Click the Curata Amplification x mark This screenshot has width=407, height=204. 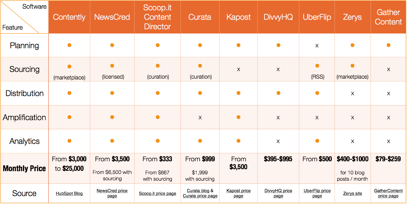pyautogui.click(x=200, y=117)
